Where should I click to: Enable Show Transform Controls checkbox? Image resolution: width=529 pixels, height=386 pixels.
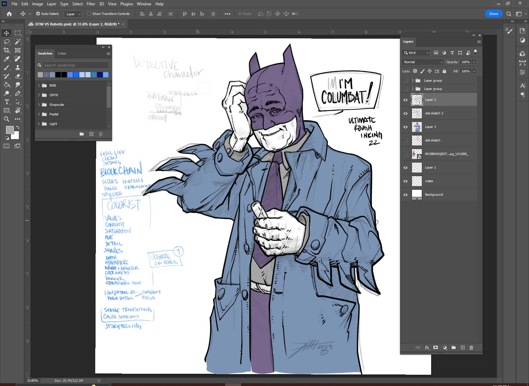(x=89, y=14)
